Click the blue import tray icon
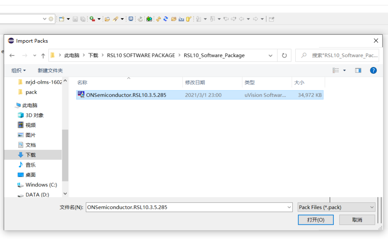 [x=181, y=19]
